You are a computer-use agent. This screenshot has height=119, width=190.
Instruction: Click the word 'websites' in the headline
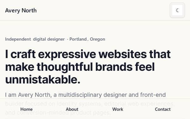click(x=123, y=54)
